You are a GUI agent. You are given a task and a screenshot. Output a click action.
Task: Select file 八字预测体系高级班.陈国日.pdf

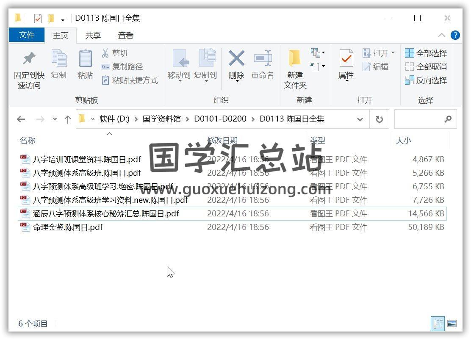[x=87, y=173]
